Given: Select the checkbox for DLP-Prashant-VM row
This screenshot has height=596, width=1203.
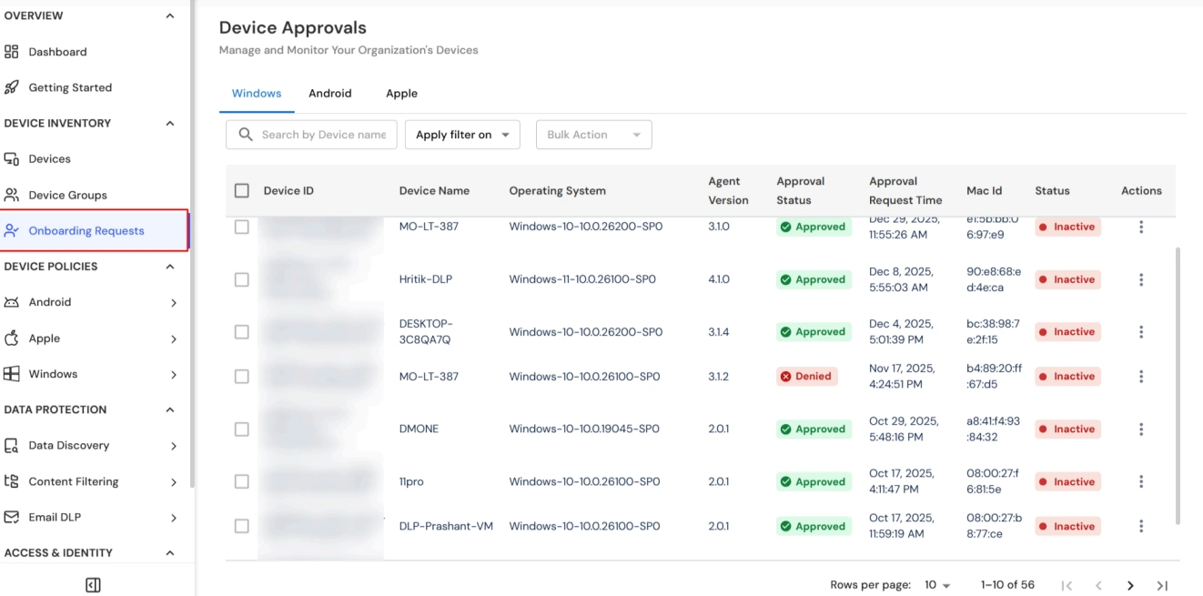Looking at the screenshot, I should 241,526.
